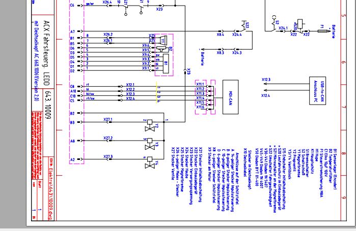The width and height of the screenshot is (356, 231).
Task: Select pin label A10
Action: [x=73, y=91]
